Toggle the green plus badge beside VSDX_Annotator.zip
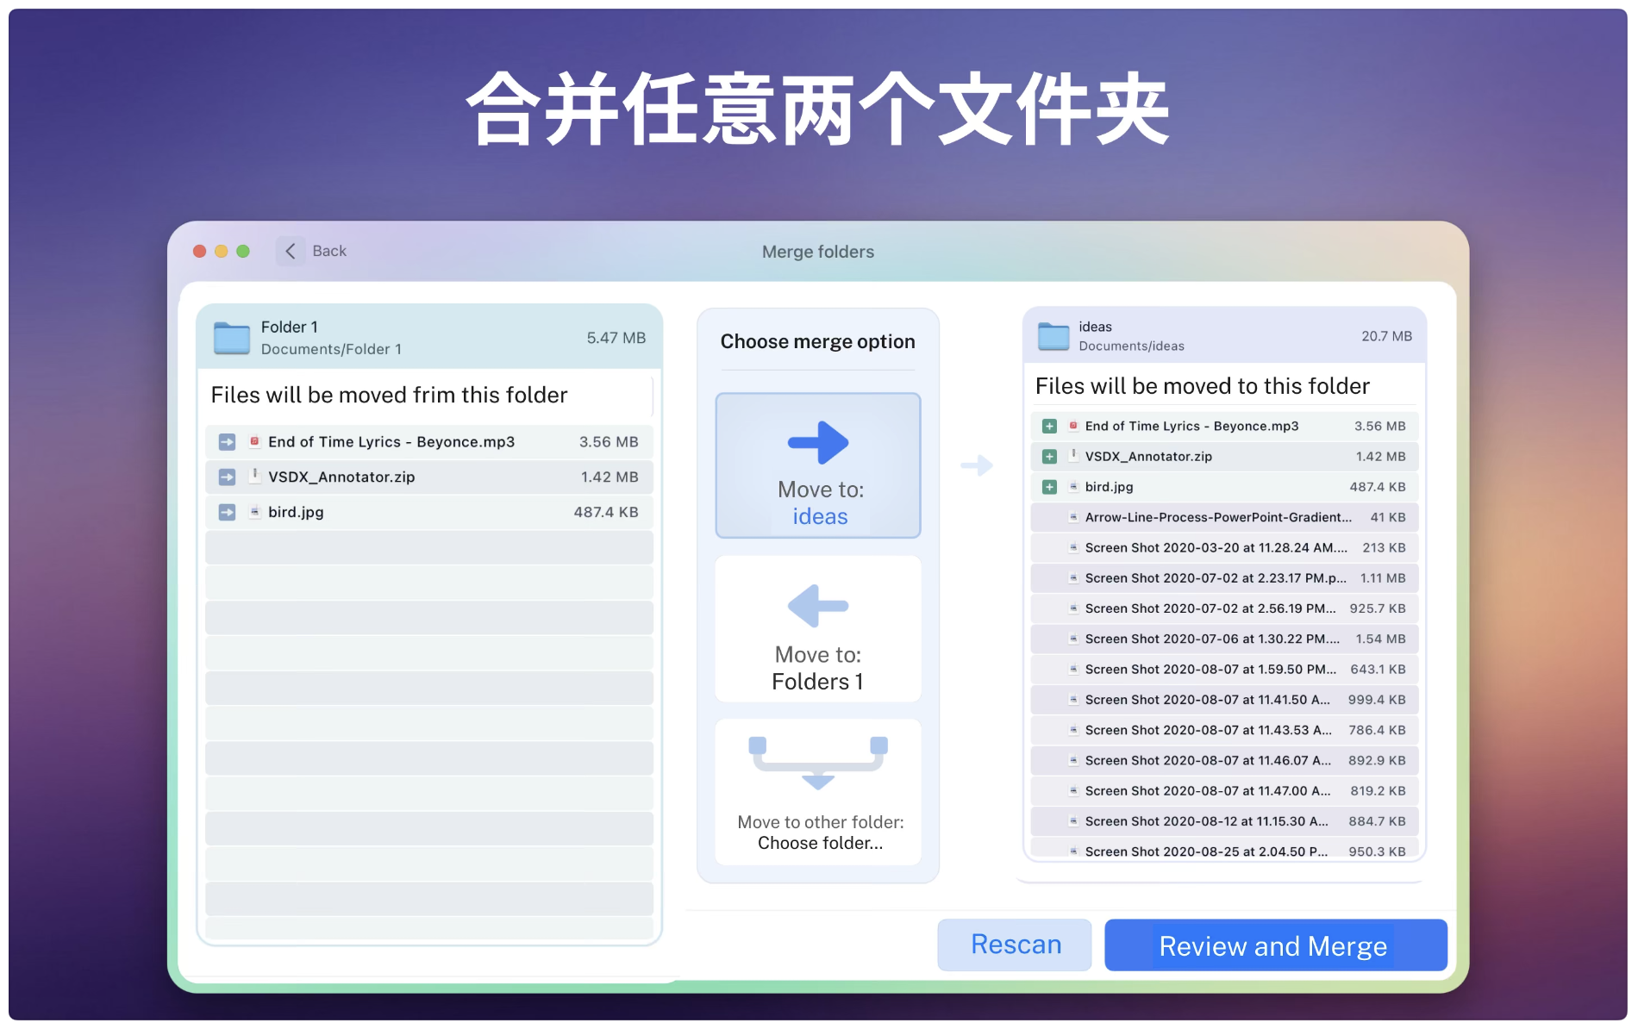This screenshot has width=1638, height=1029. tap(1048, 456)
